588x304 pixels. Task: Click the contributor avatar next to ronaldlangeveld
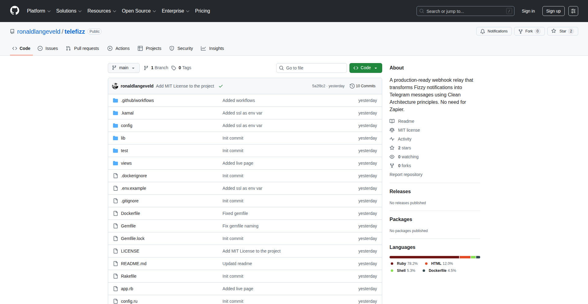[x=115, y=86]
